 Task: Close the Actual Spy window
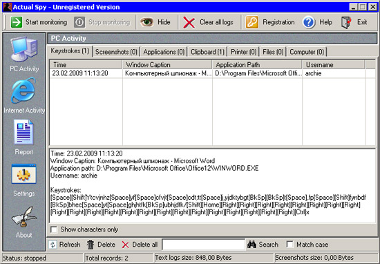pos(372,7)
